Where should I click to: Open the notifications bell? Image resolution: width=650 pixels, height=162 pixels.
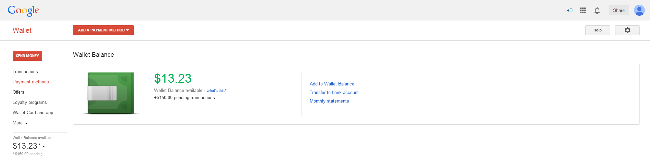pyautogui.click(x=597, y=11)
